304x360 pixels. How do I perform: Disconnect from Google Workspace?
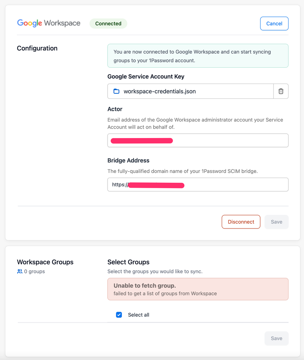click(241, 222)
